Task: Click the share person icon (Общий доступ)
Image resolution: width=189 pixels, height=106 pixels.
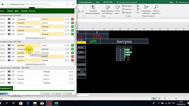Action: pos(177,2)
